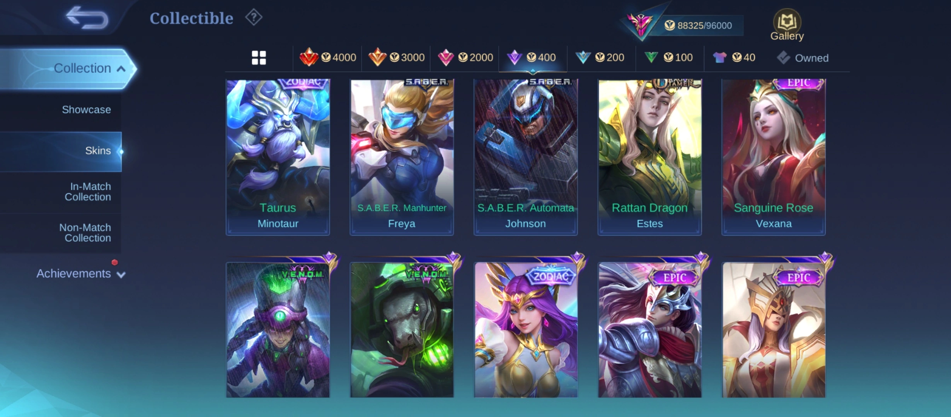Open the Gallery book icon

pos(787,25)
